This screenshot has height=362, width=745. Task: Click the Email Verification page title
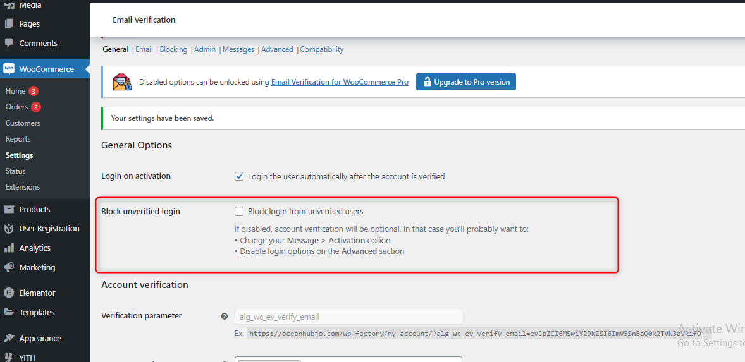click(x=144, y=20)
